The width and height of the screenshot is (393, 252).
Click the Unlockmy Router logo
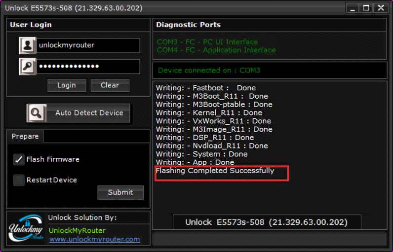click(26, 228)
